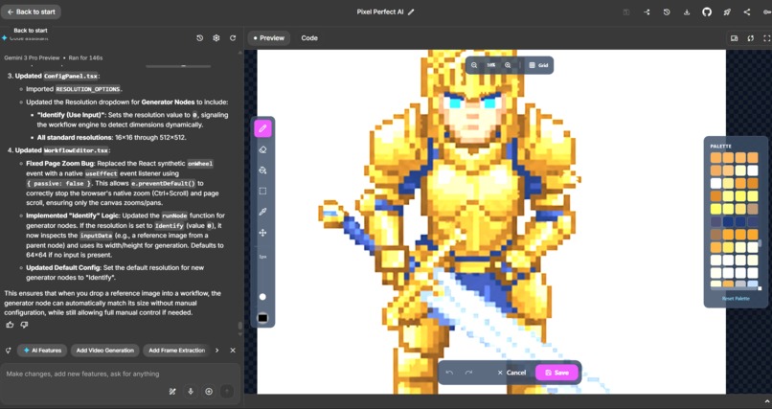
Task: Click the annotate wand icon in the prompt box
Action: point(172,392)
